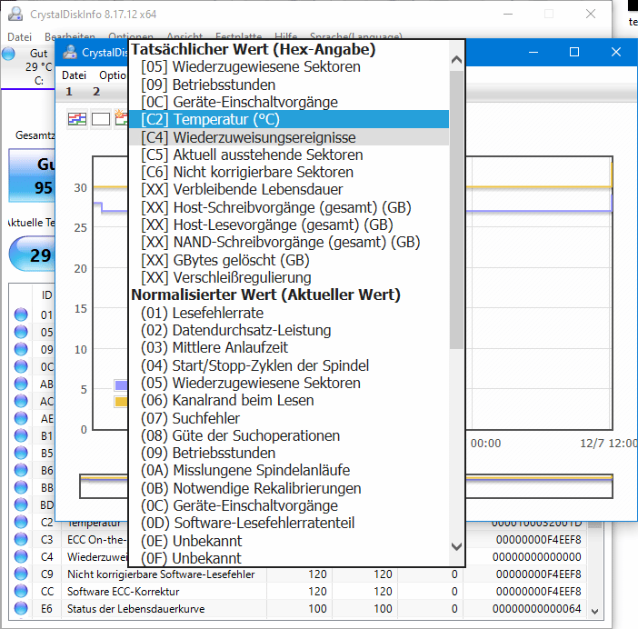Viewport: 638px width, 629px height.
Task: Pick [XX] Verbleibende Lebensdauer option
Action: [x=289, y=190]
